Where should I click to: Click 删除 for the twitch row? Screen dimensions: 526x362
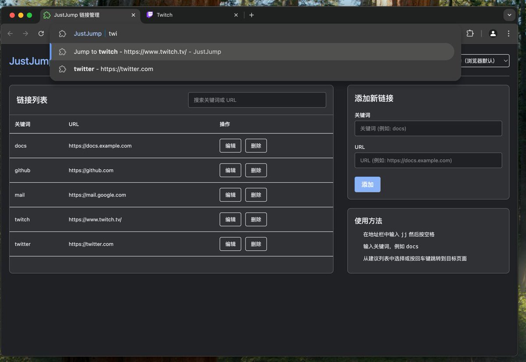tap(256, 220)
